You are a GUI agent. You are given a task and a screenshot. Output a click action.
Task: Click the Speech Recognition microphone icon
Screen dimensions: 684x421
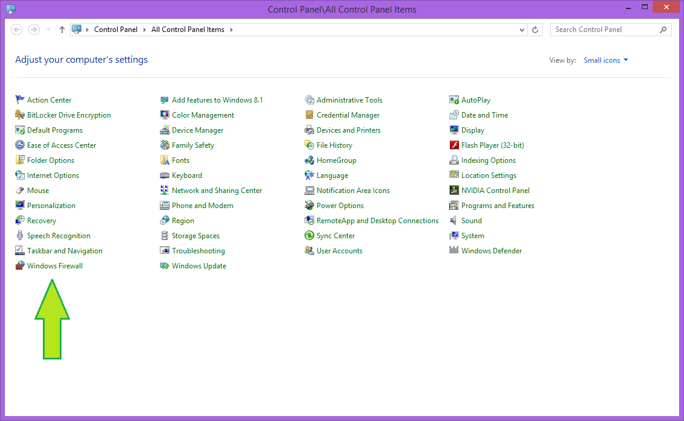pyautogui.click(x=20, y=236)
